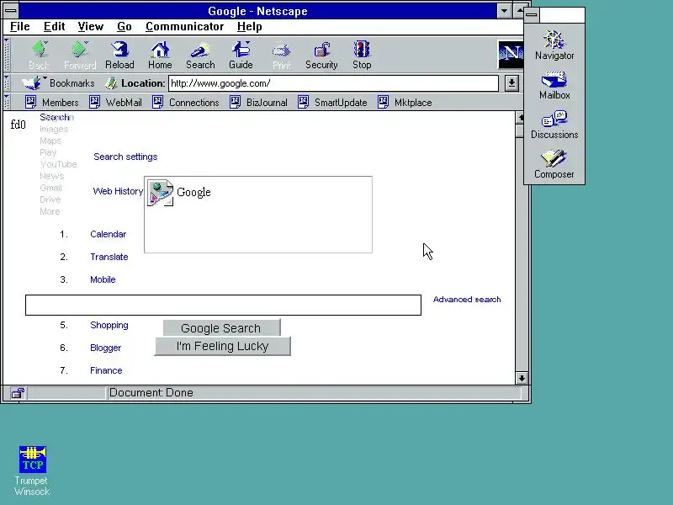Click the Print toolbar icon

[282, 55]
